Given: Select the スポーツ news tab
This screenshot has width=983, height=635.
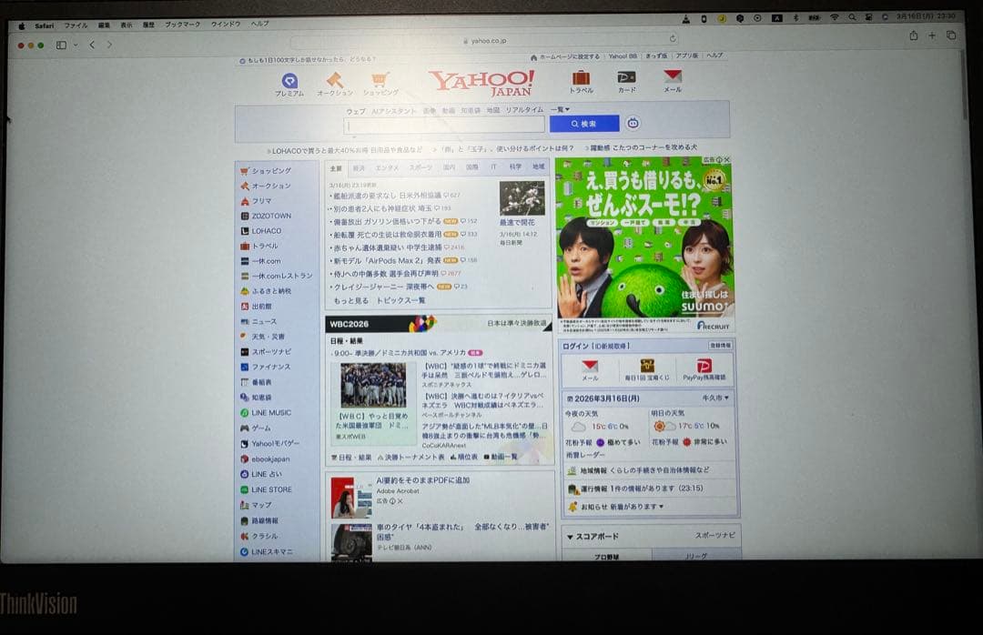Looking at the screenshot, I should pyautogui.click(x=420, y=167).
